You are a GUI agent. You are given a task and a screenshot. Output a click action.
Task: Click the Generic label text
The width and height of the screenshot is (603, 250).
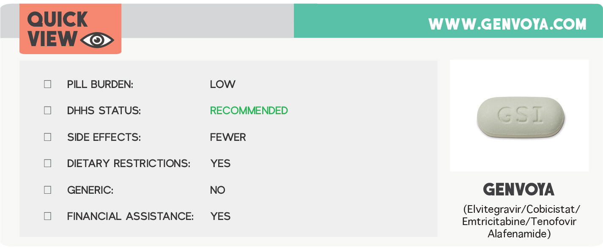pyautogui.click(x=90, y=190)
